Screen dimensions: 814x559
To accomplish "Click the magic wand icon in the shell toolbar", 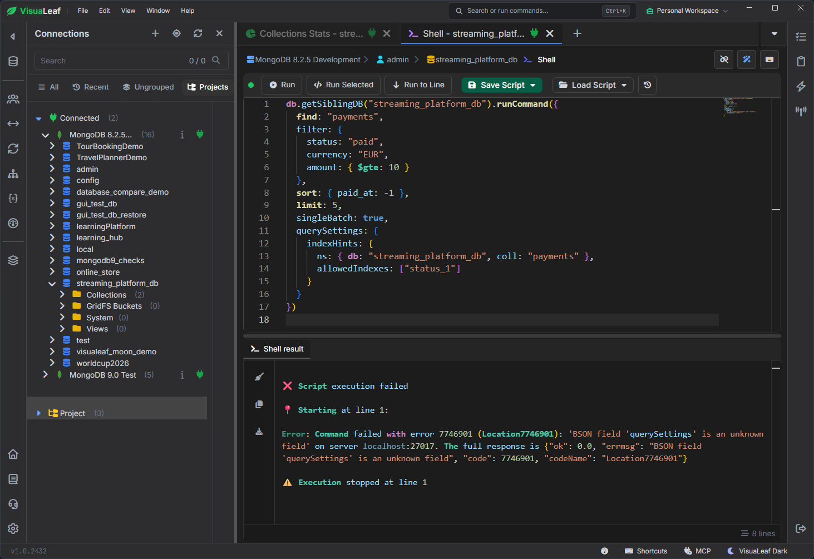I will [747, 60].
